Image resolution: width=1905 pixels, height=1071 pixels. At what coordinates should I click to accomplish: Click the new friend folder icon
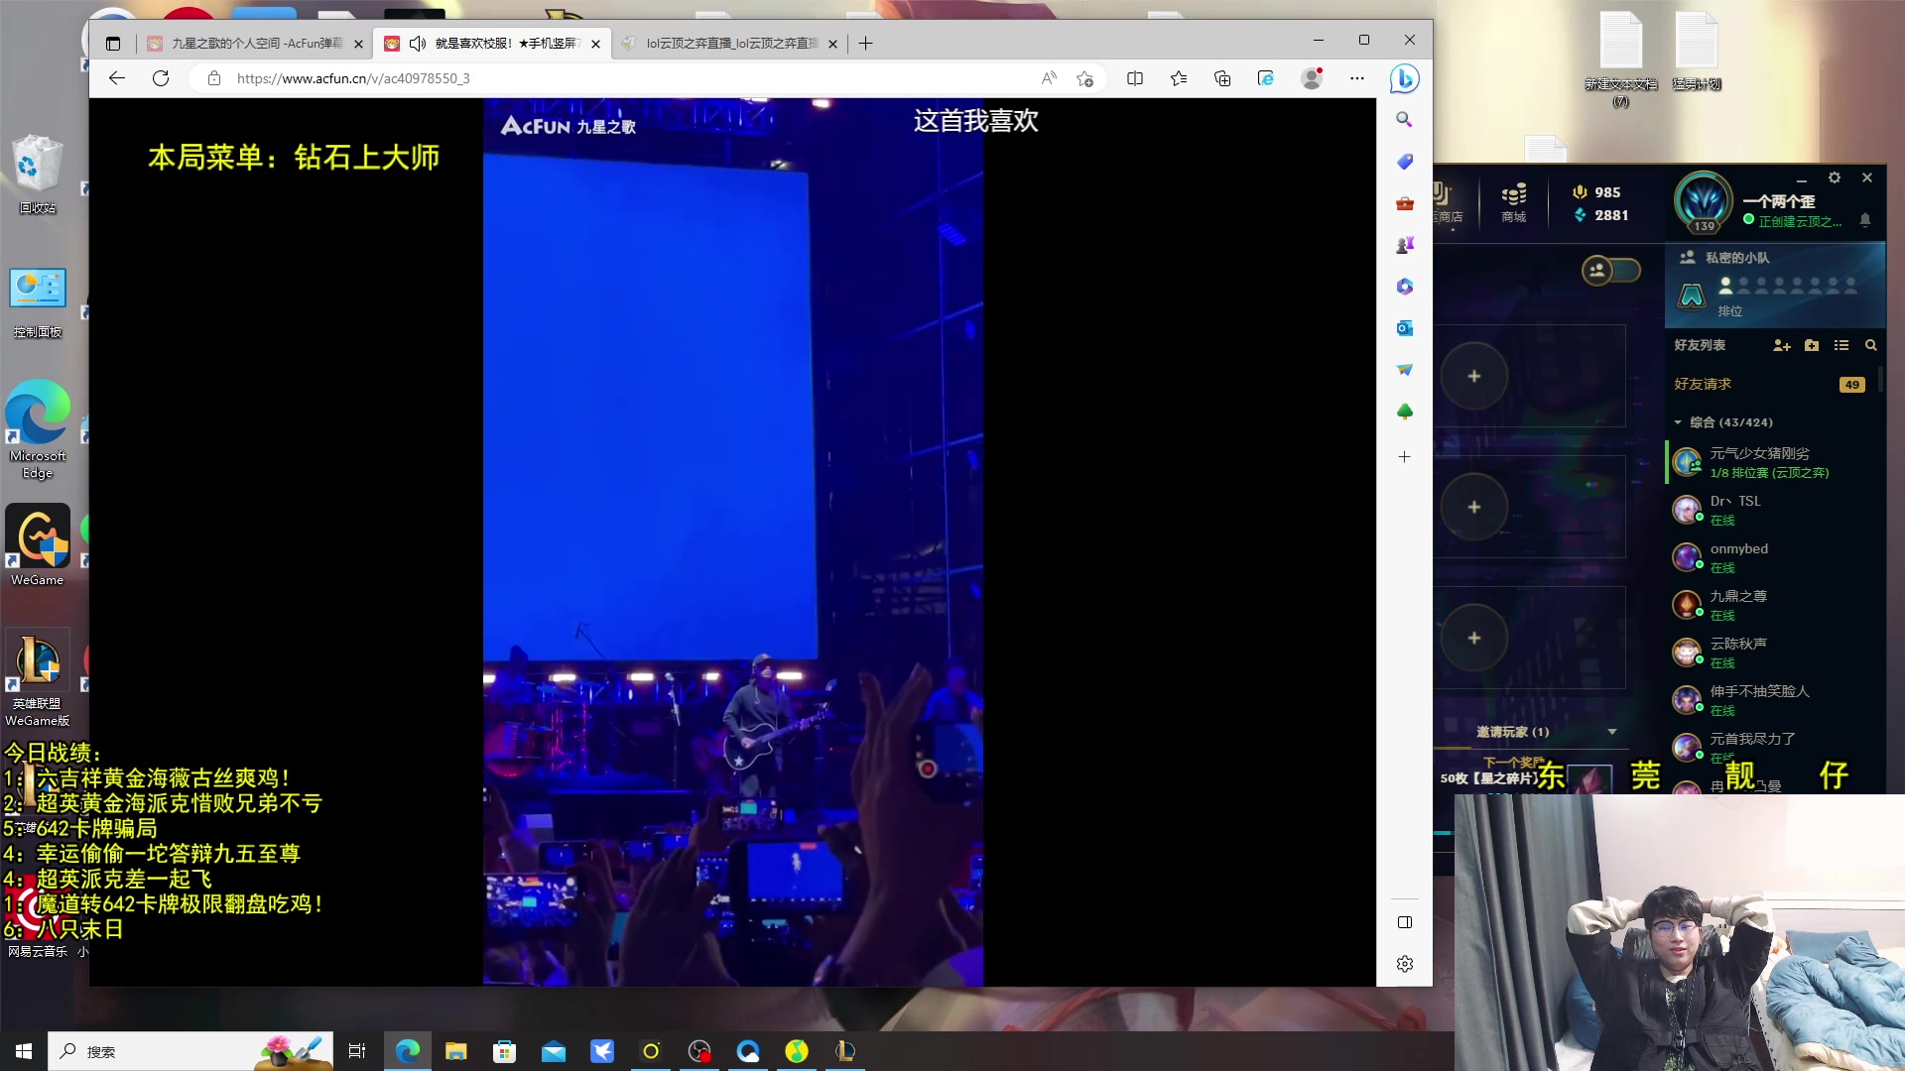[1812, 345]
